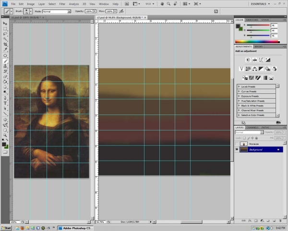The height and width of the screenshot is (231, 288).
Task: Hide the Background layer eye icon
Action: pos(237,150)
